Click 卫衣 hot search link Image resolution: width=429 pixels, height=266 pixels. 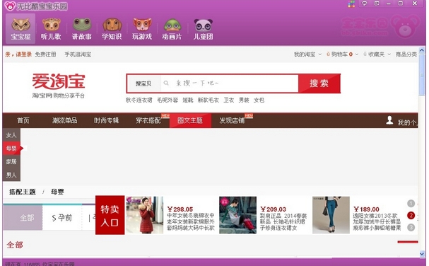click(229, 100)
